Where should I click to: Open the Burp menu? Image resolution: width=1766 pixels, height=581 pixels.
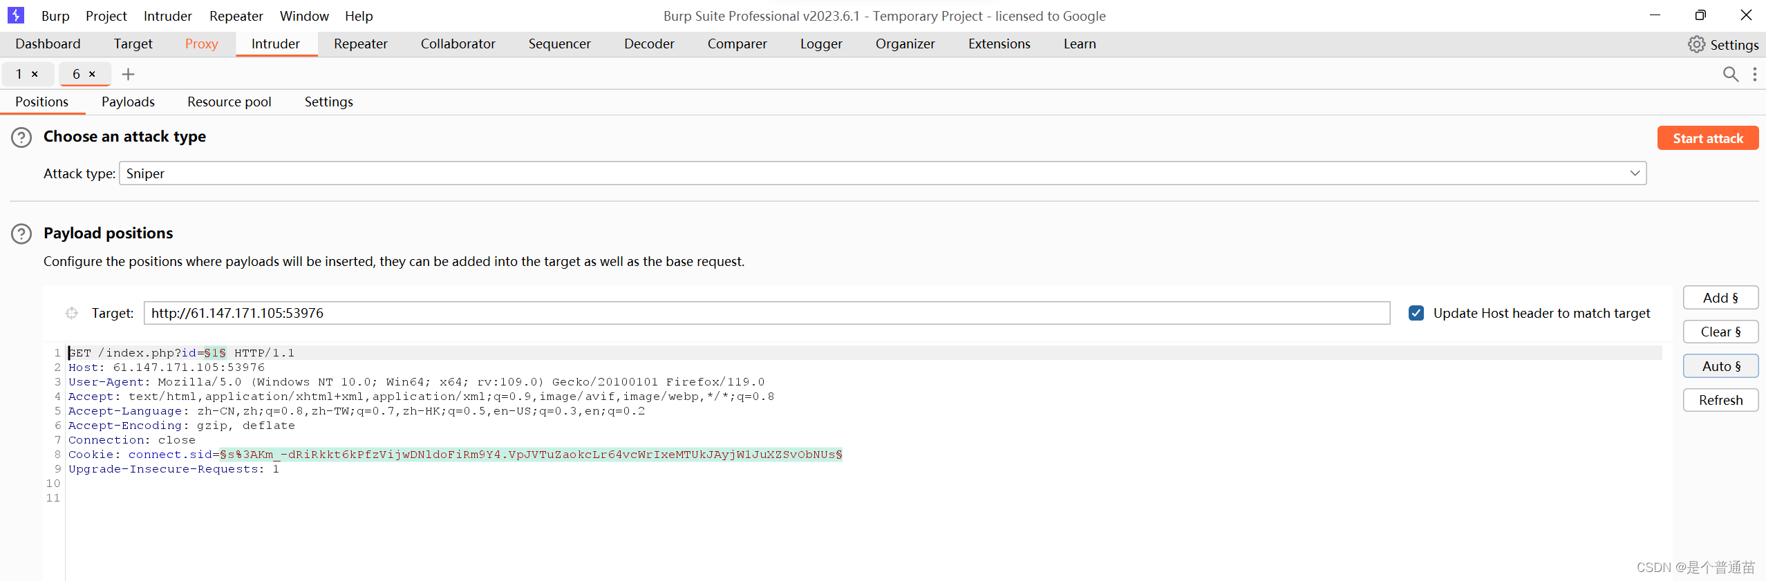(55, 16)
